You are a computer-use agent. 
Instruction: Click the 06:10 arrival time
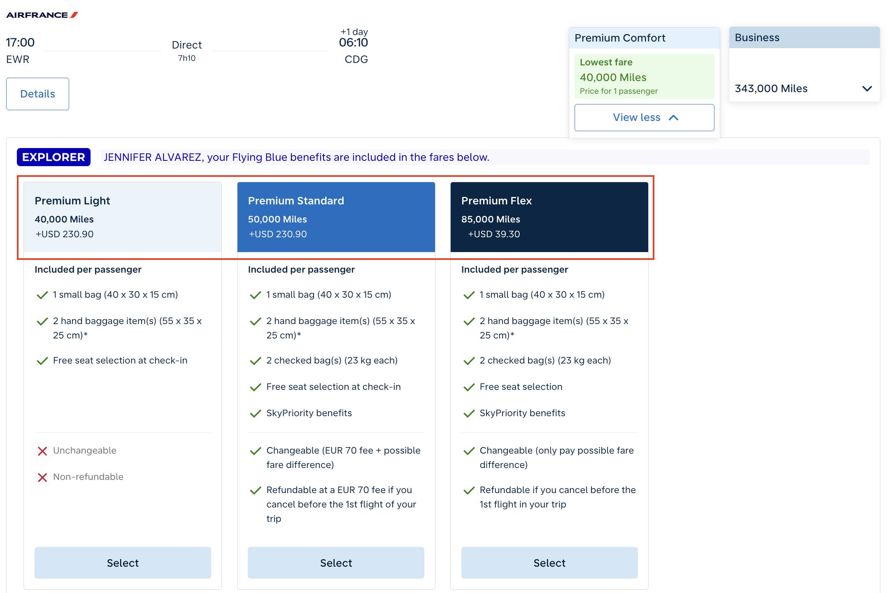pos(353,42)
